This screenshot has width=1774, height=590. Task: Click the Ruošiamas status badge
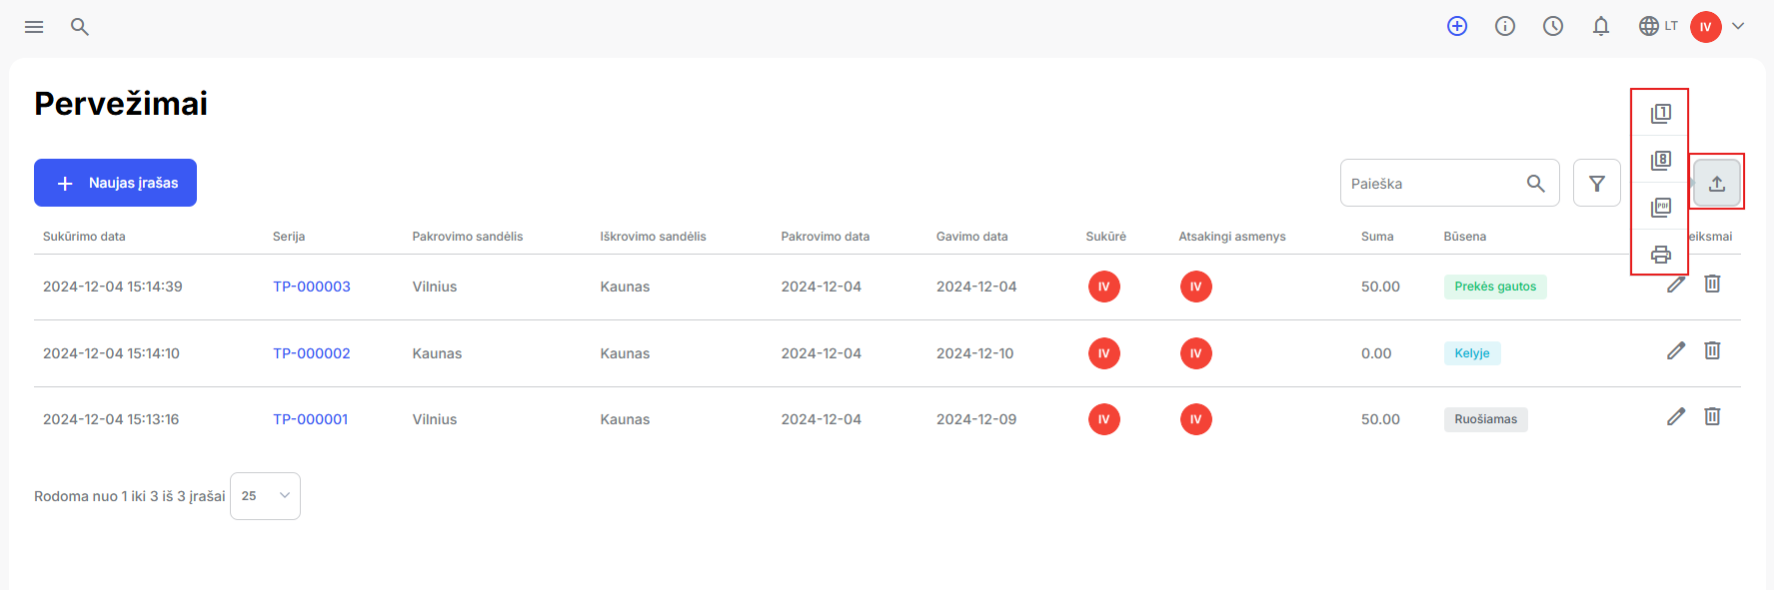coord(1485,419)
